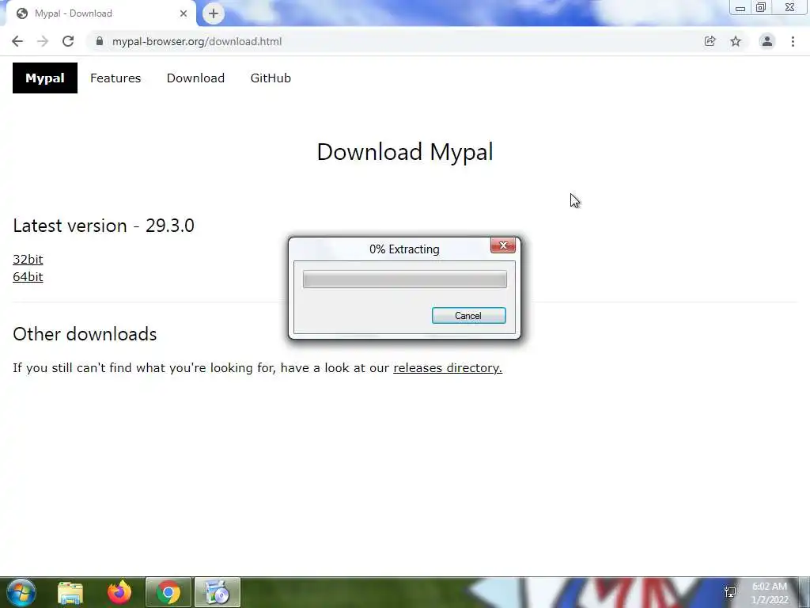The image size is (810, 608).
Task: Launch Firefox from the taskbar
Action: 119,592
